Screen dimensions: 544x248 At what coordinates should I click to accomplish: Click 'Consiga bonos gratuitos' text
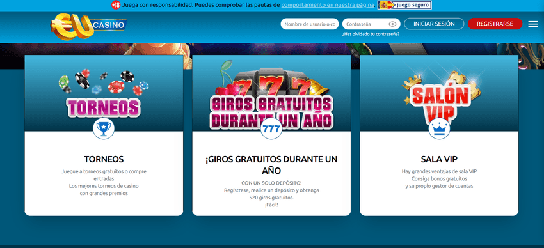(x=439, y=179)
